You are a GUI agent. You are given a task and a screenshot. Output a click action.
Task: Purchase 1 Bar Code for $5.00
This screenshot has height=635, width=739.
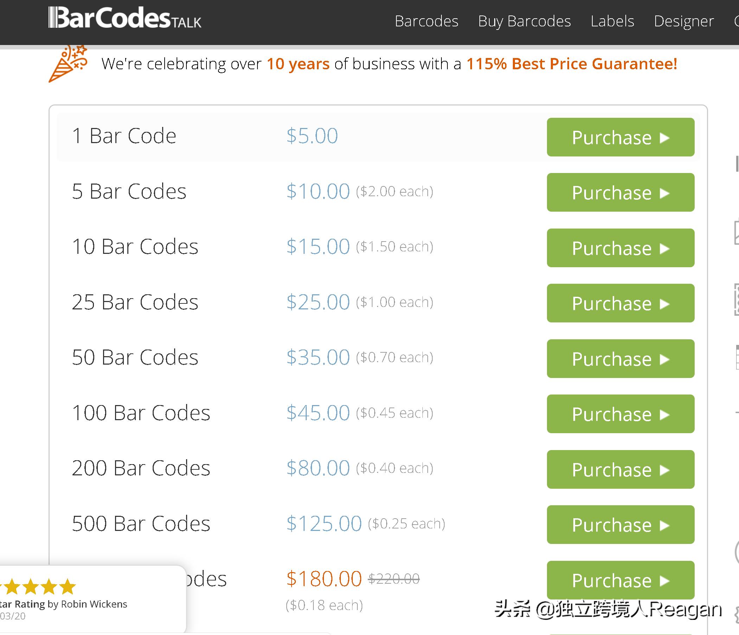click(x=620, y=137)
